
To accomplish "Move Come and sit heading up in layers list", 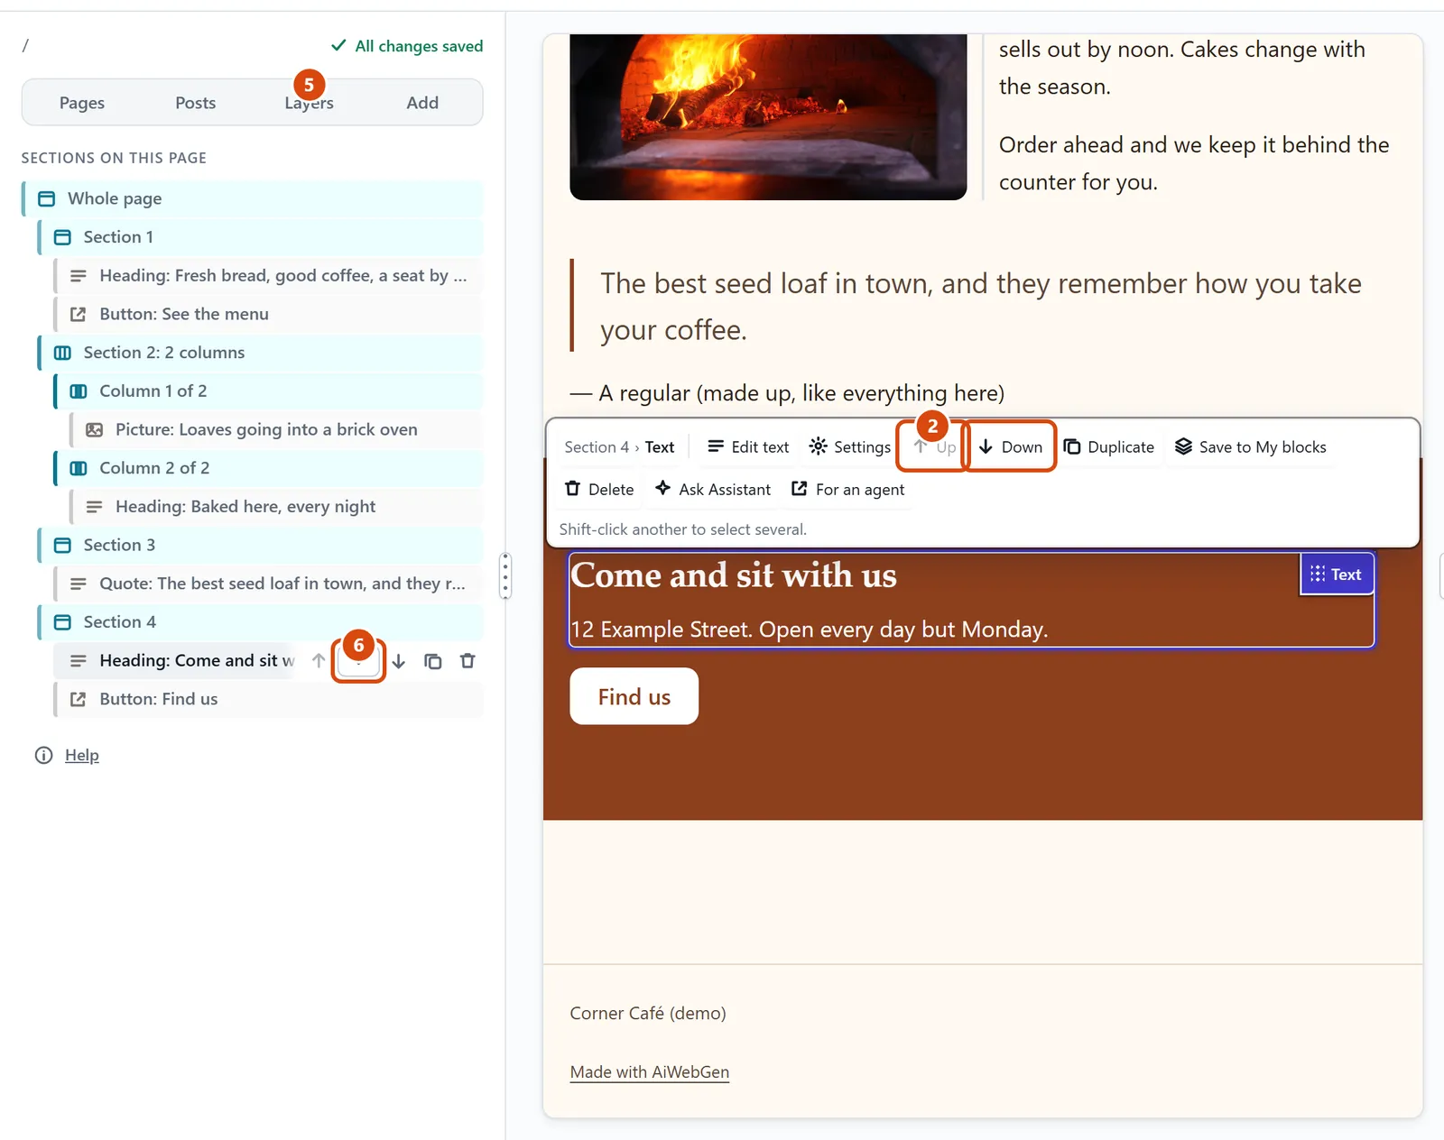I will pos(319,661).
